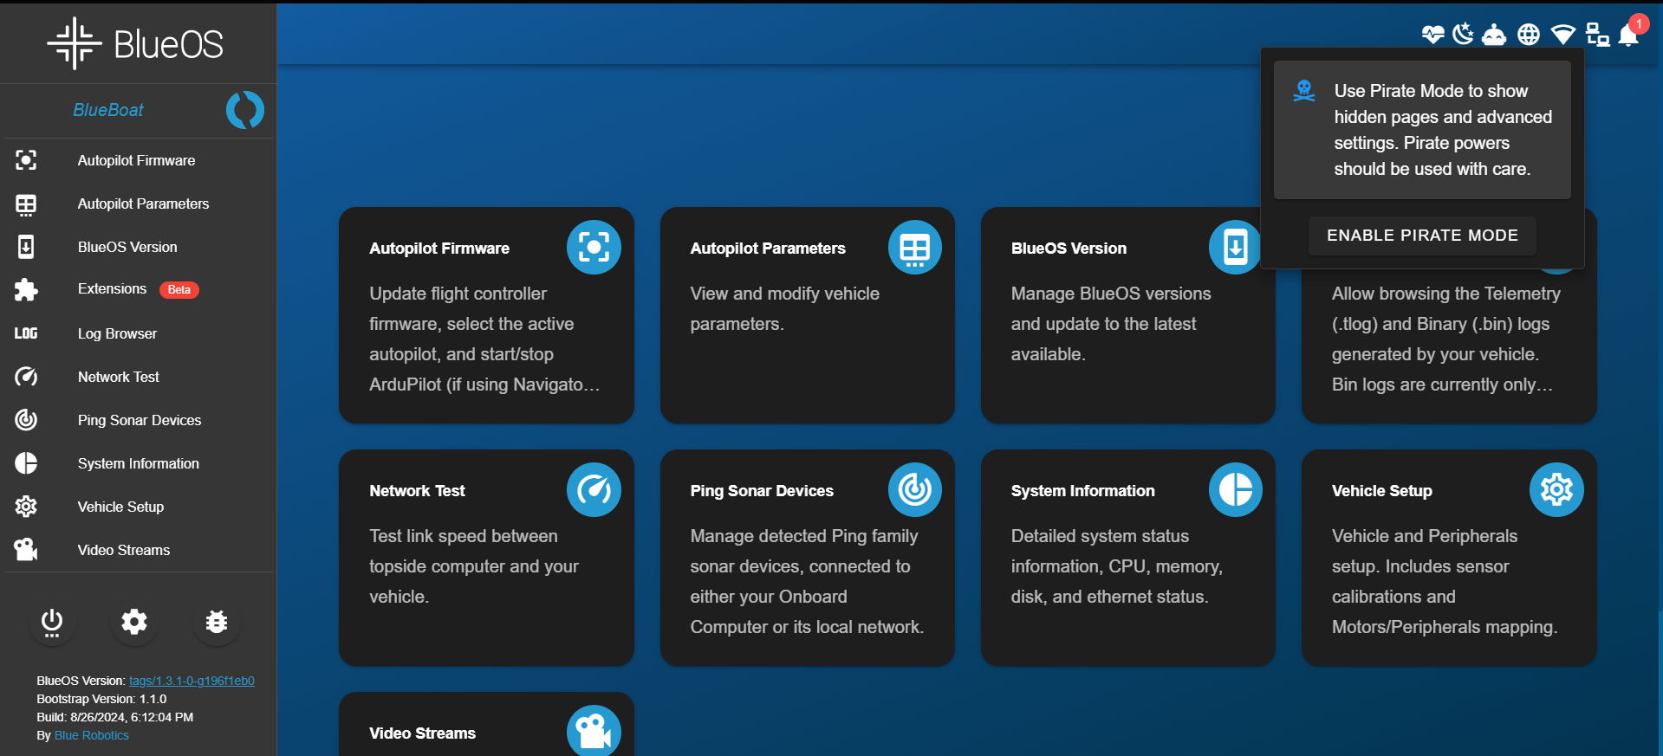Click the BlueOS Version card title
1663x756 pixels.
[1069, 249]
